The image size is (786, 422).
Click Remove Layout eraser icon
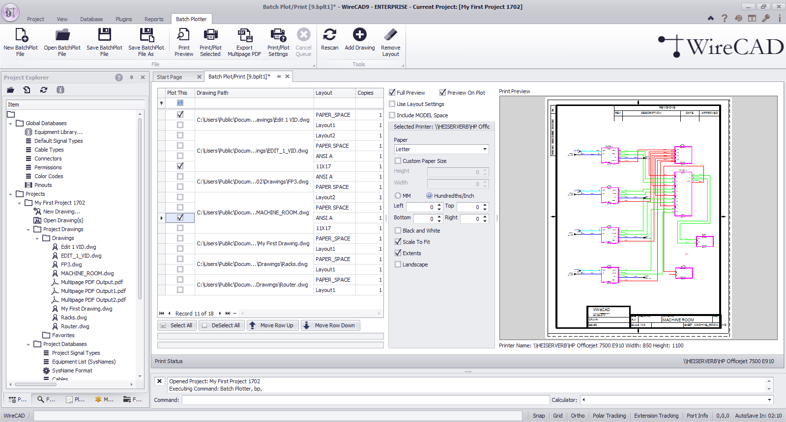click(x=390, y=35)
